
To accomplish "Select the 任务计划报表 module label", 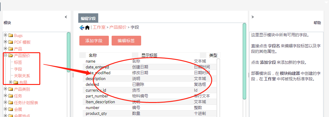I will (x=26, y=103).
